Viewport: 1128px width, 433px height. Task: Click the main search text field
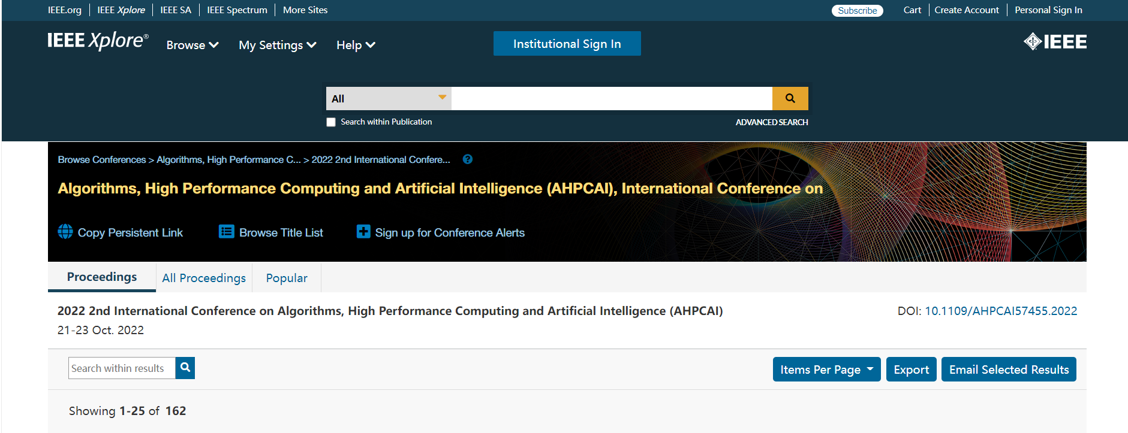(x=612, y=98)
